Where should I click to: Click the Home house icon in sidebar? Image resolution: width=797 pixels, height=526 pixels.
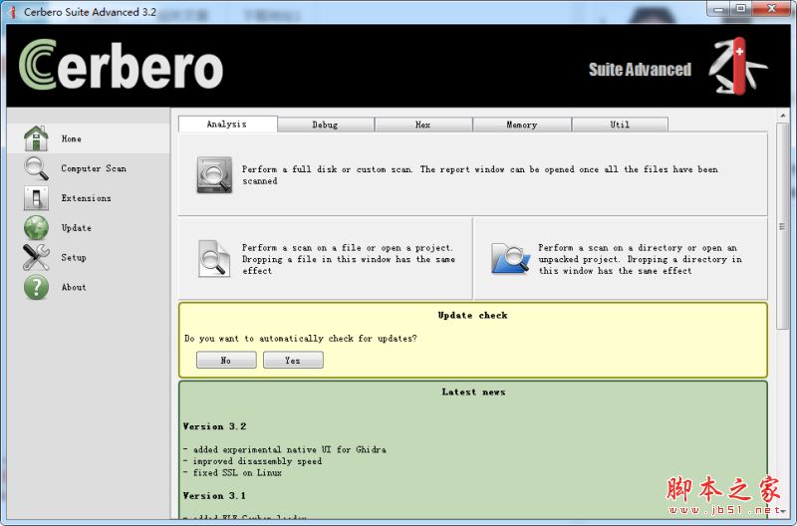point(36,138)
